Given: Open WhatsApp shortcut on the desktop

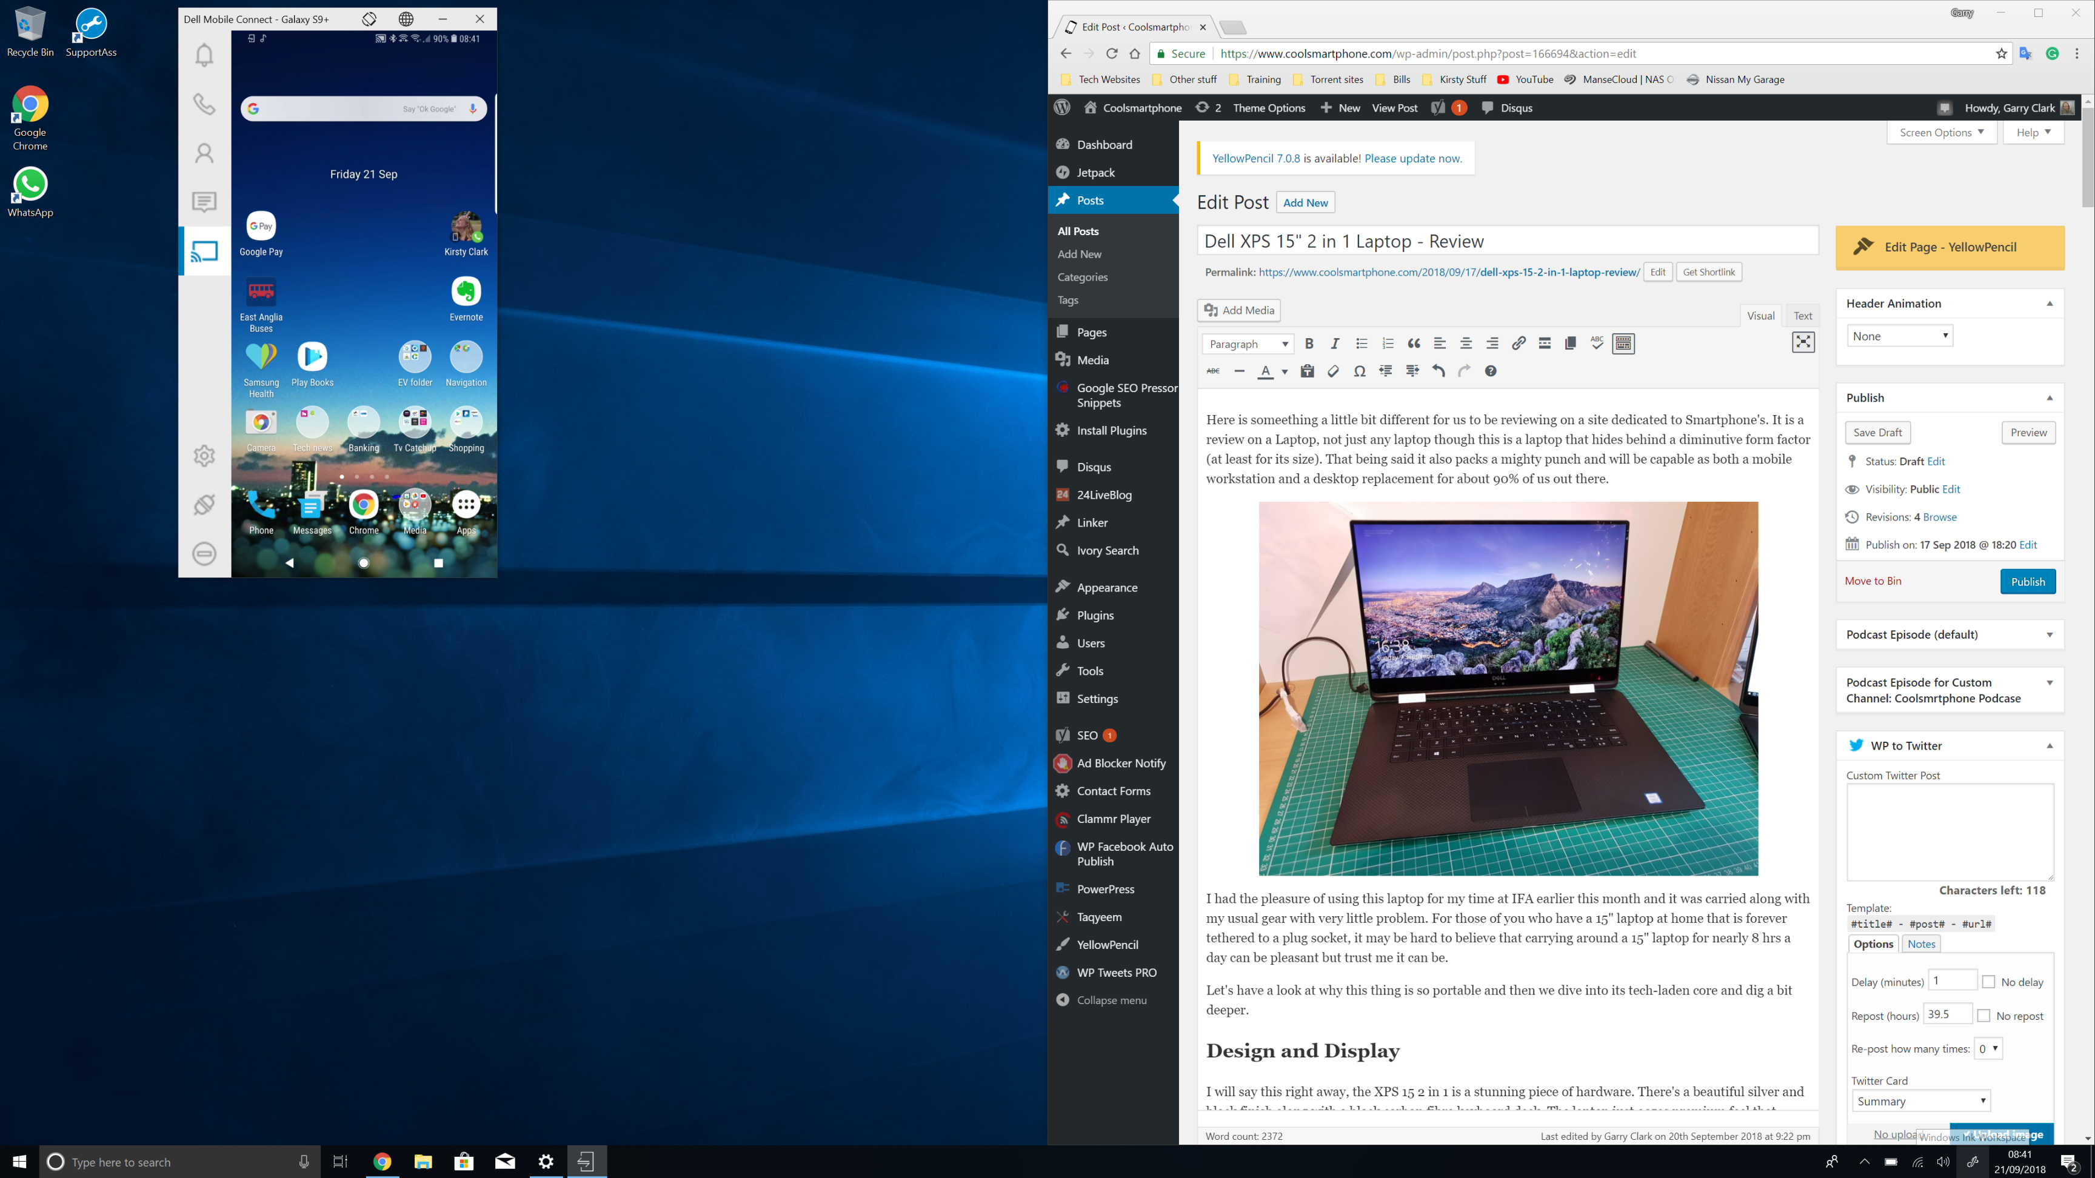Looking at the screenshot, I should (x=30, y=193).
